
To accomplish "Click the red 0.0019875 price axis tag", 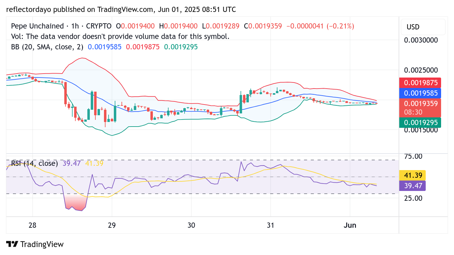I will [x=420, y=83].
